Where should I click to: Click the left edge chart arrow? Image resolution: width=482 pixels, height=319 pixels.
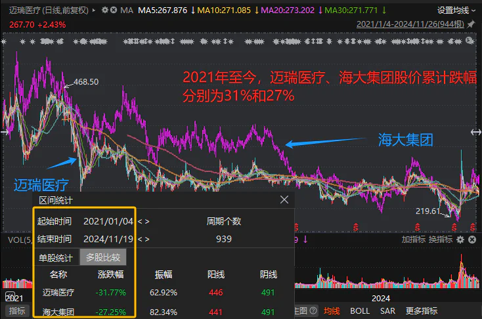tap(4, 133)
